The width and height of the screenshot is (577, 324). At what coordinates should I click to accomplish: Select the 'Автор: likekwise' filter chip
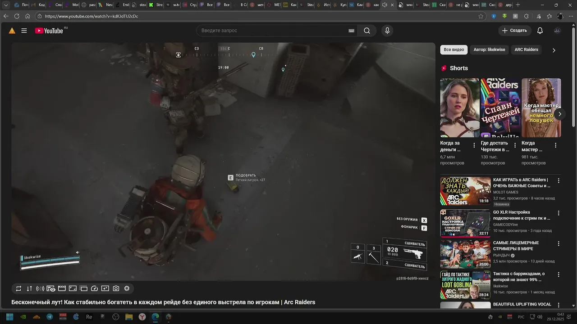[489, 49]
